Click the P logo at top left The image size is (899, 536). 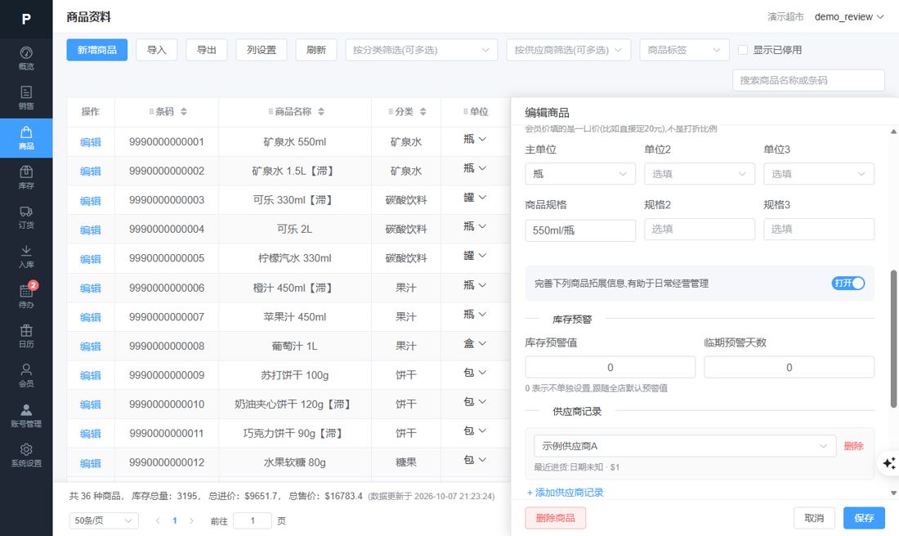click(26, 19)
